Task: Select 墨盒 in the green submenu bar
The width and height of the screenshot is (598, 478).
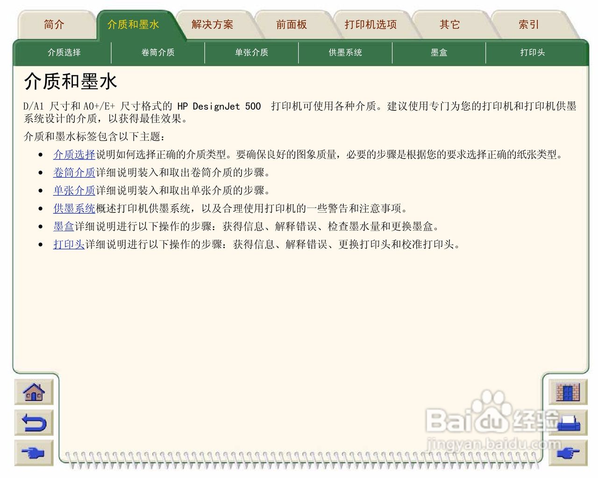Action: (439, 52)
